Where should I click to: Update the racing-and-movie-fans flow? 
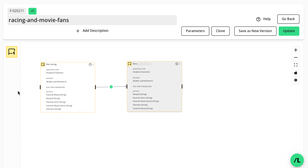(x=289, y=31)
